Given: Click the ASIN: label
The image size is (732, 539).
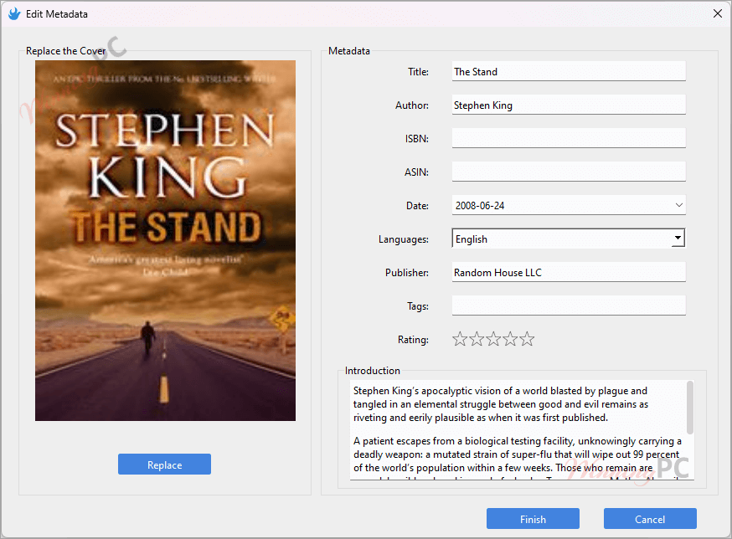Looking at the screenshot, I should coord(416,172).
